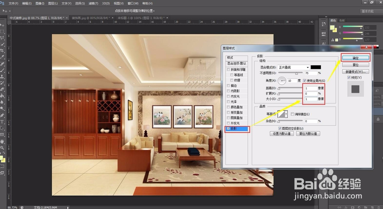
Task: Change screen mode icon in toolbox
Action: [x=2, y=173]
